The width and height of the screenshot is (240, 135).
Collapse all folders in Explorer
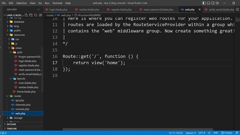coord(40,15)
